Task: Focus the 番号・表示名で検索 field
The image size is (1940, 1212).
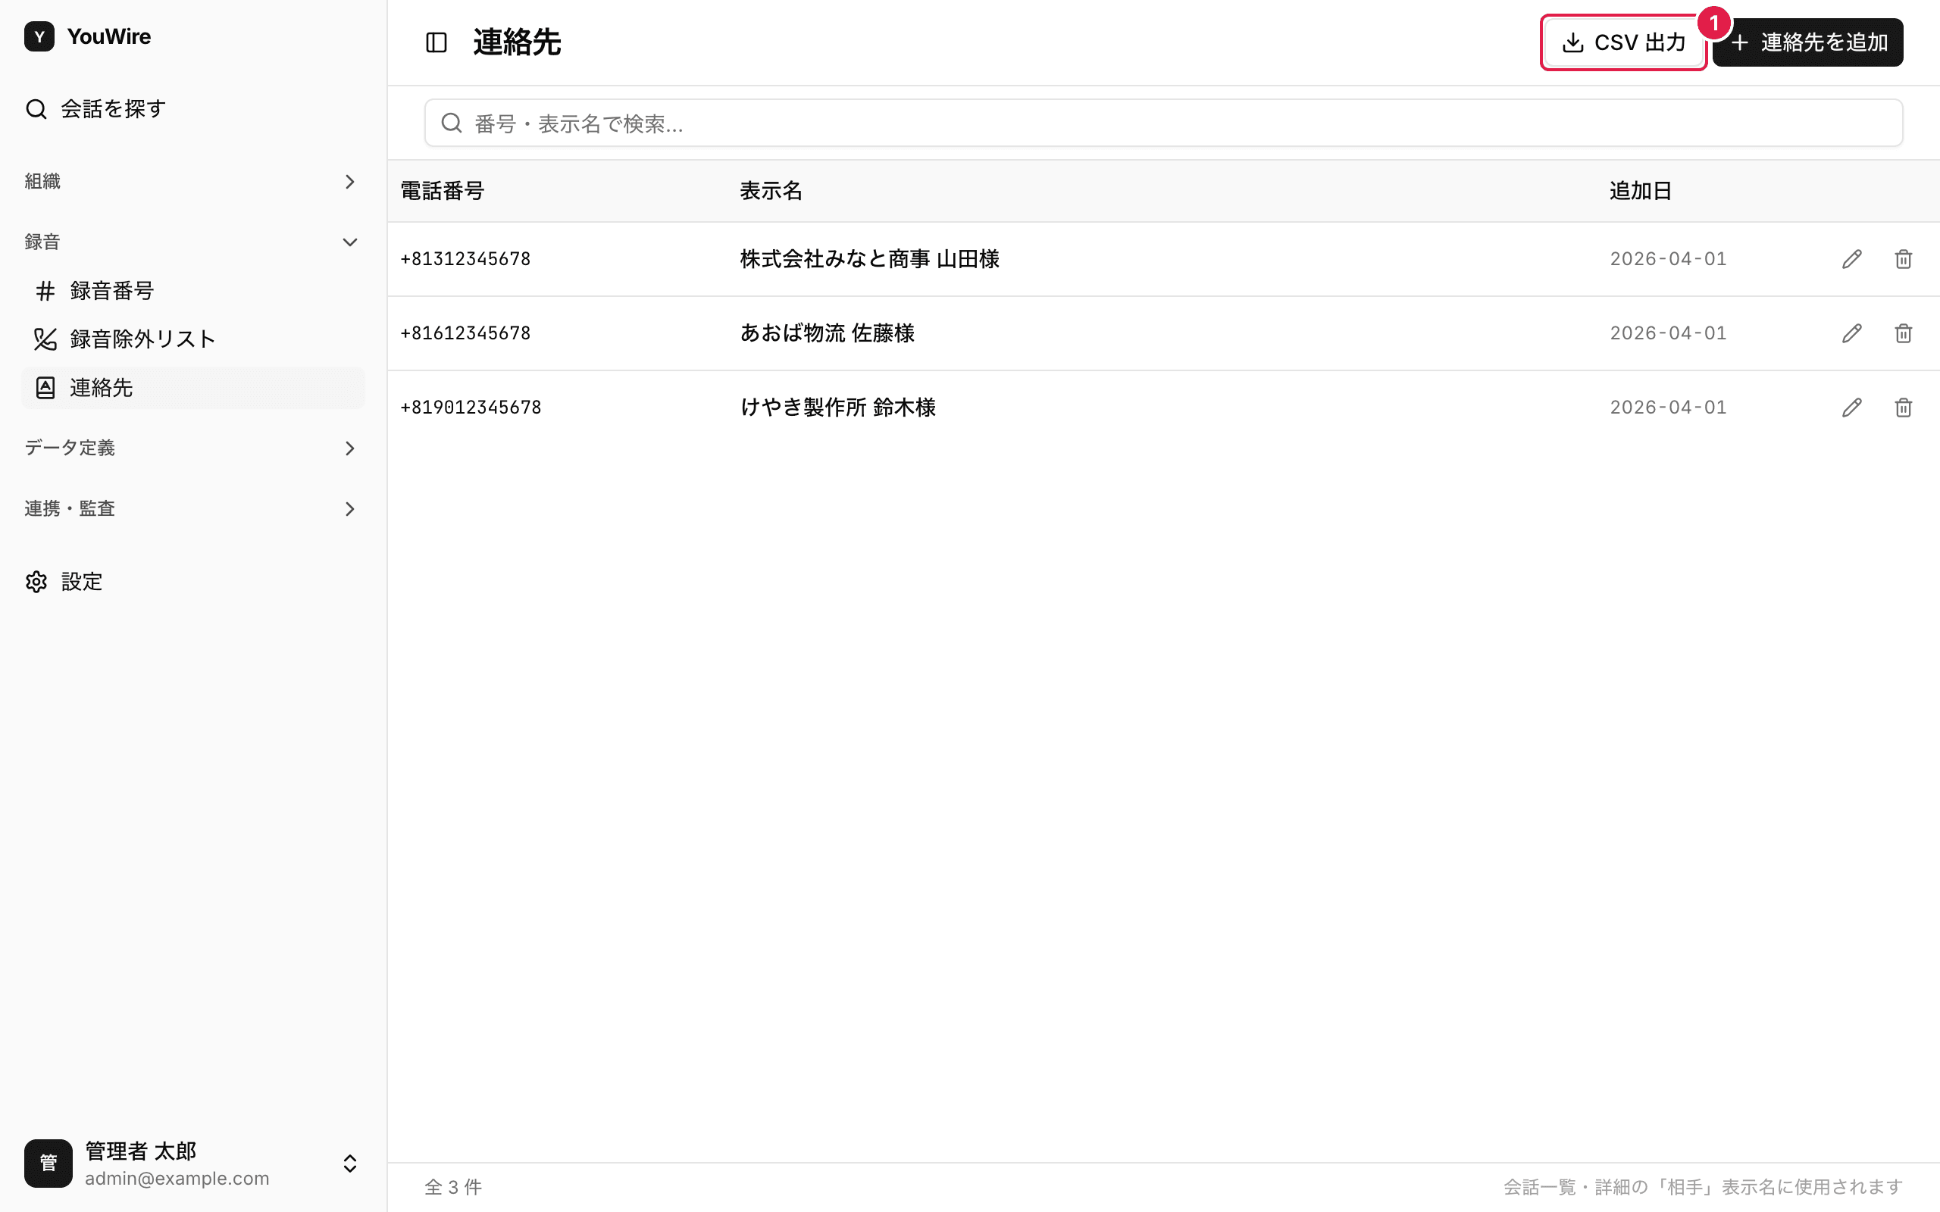Action: (1163, 123)
